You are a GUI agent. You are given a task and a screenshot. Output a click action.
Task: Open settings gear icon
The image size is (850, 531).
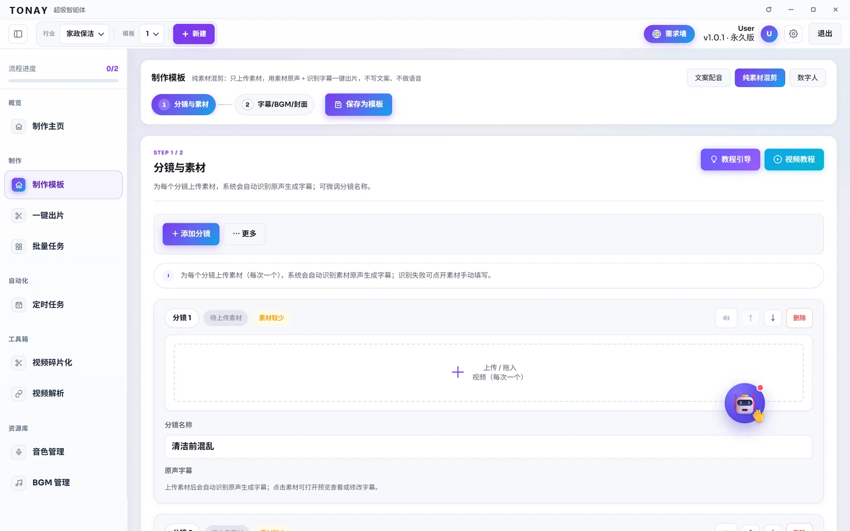793,34
